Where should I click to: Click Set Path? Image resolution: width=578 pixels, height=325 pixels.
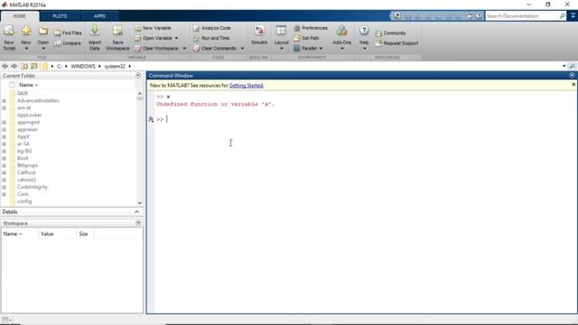pyautogui.click(x=306, y=38)
